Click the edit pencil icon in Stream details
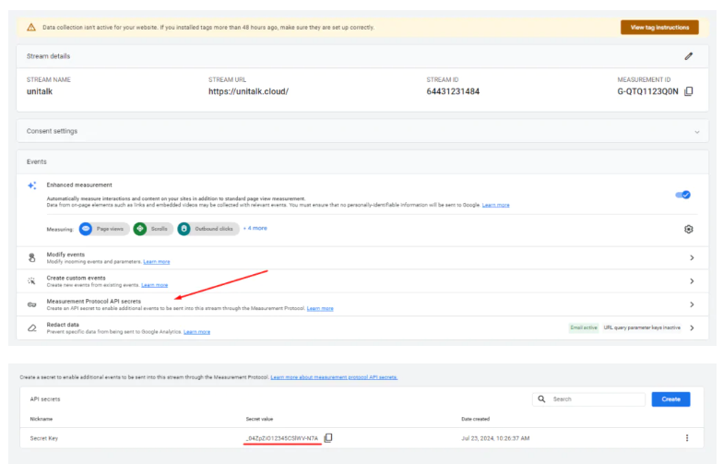 688,56
